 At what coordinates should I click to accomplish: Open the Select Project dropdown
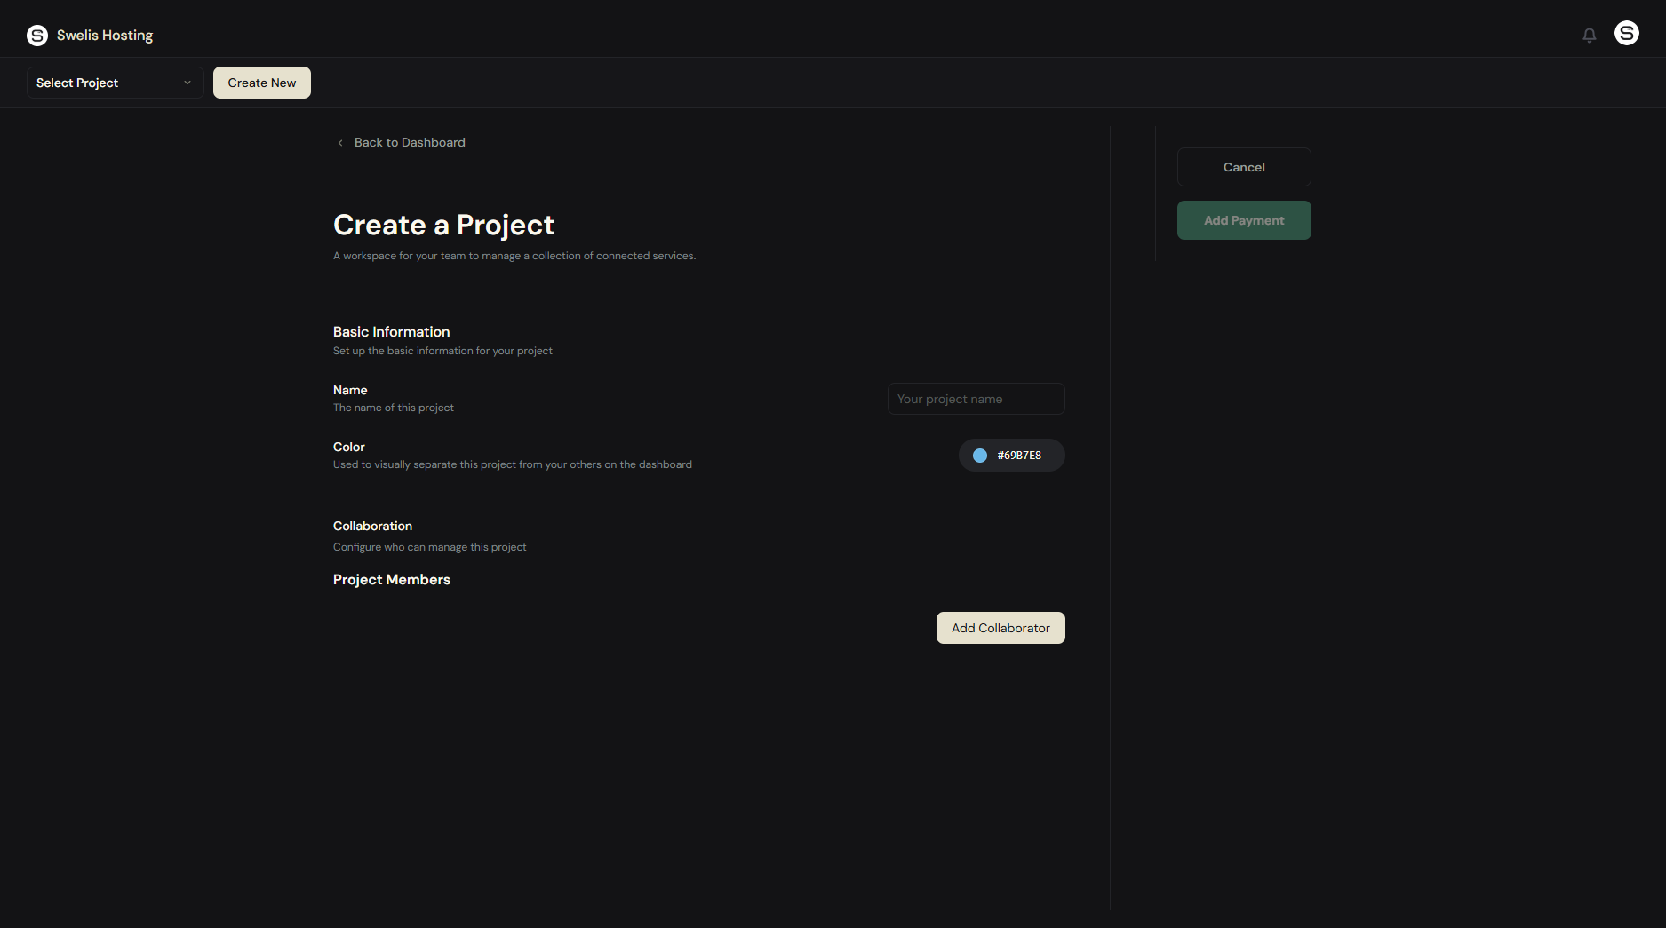point(114,83)
